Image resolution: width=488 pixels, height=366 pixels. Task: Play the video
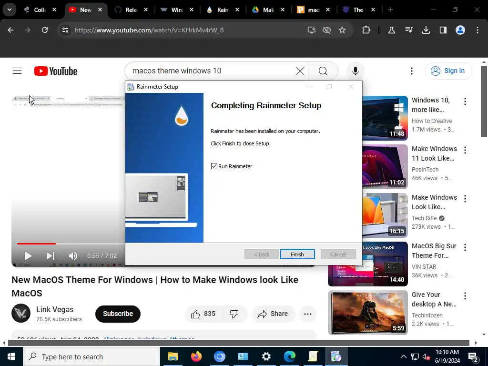(x=28, y=256)
